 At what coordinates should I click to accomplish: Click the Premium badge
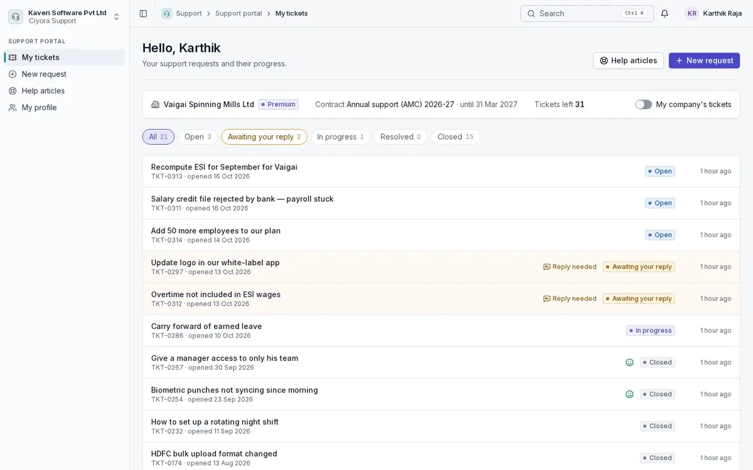279,105
